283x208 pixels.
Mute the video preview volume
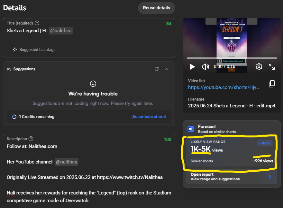point(205,67)
